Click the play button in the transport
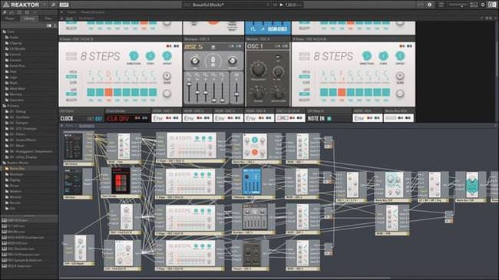 click(x=281, y=5)
